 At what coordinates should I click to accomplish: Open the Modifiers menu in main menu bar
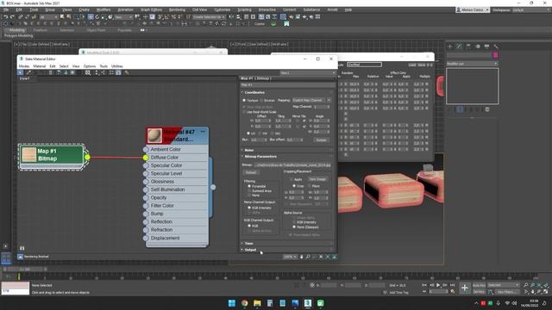tap(103, 9)
